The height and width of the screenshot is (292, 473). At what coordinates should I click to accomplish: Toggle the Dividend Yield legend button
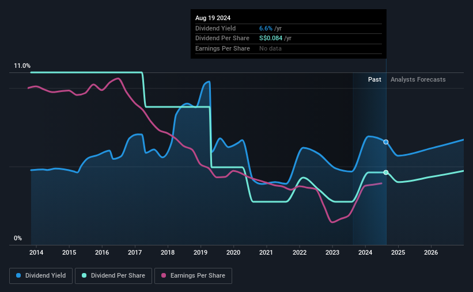(x=41, y=276)
